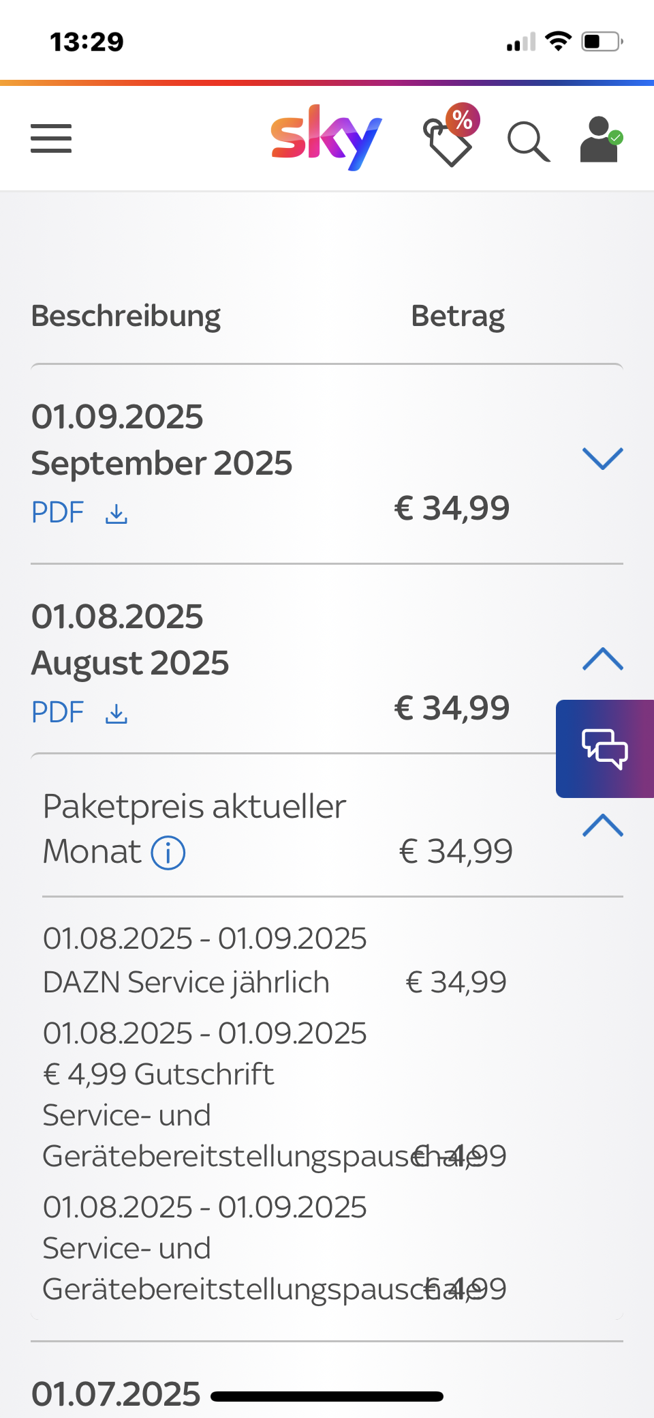Tap the Beschreibung column header
Image resolution: width=654 pixels, height=1418 pixels.
(126, 316)
